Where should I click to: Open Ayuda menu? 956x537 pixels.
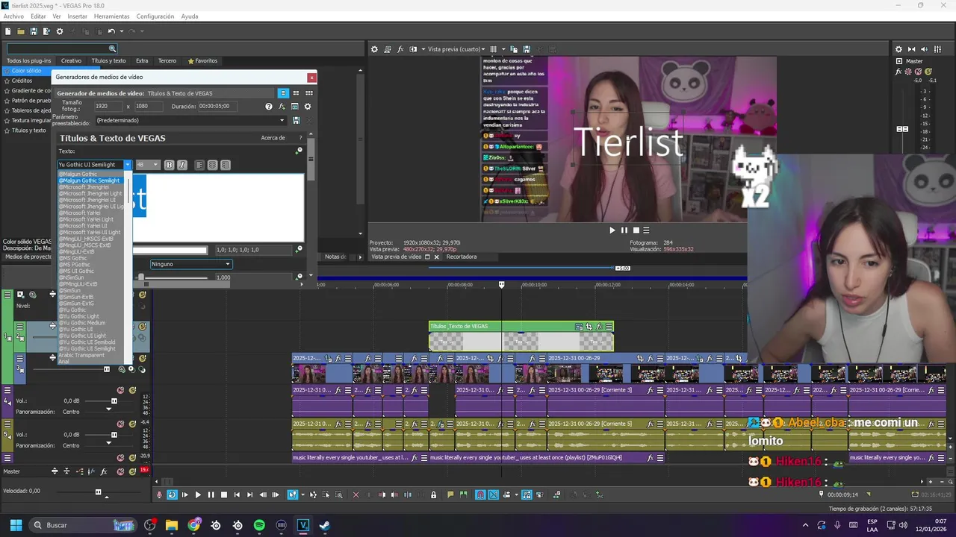(190, 16)
